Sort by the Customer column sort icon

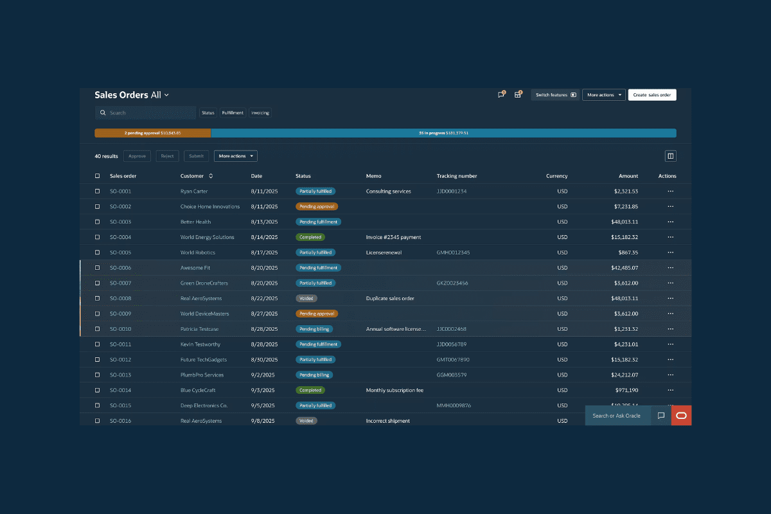(211, 176)
